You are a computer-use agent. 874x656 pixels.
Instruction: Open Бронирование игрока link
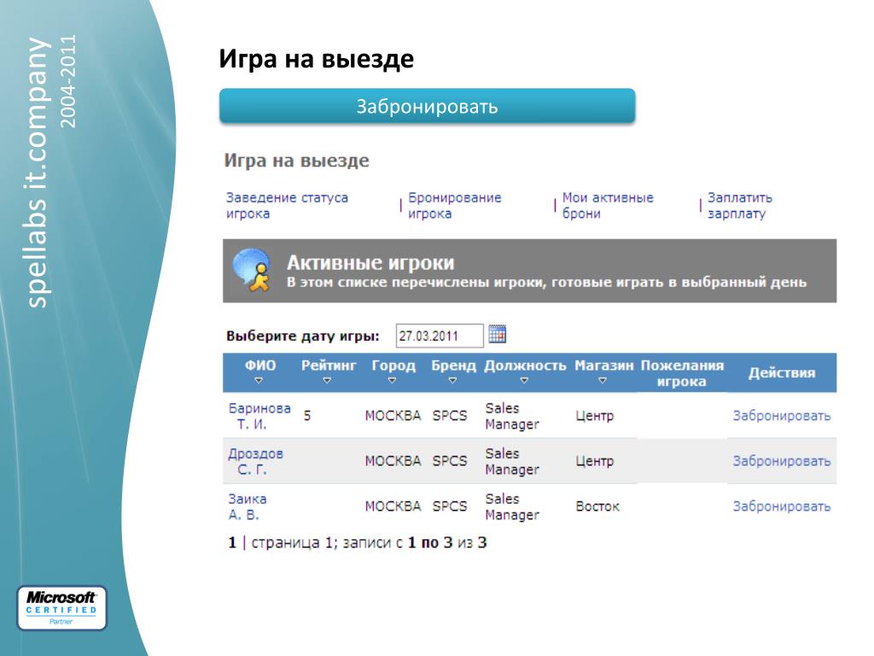[x=454, y=205]
